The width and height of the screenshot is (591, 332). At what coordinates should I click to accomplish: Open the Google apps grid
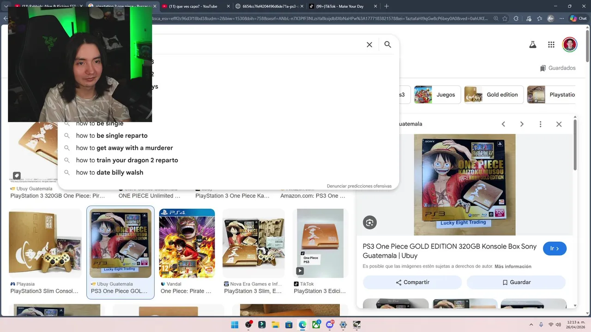pyautogui.click(x=551, y=45)
